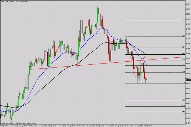Click the MetaTrader copyright text
This screenshot has height=127, width=191.
click(x=19, y=123)
